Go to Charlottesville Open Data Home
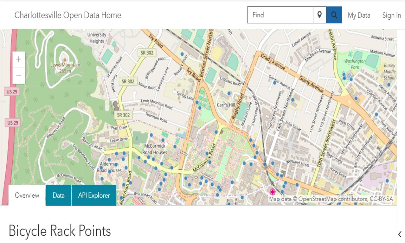The image size is (405, 243). tap(68, 15)
